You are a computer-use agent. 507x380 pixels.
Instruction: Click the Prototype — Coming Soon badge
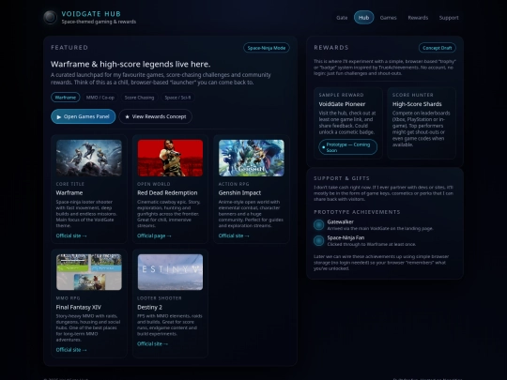[x=348, y=147]
